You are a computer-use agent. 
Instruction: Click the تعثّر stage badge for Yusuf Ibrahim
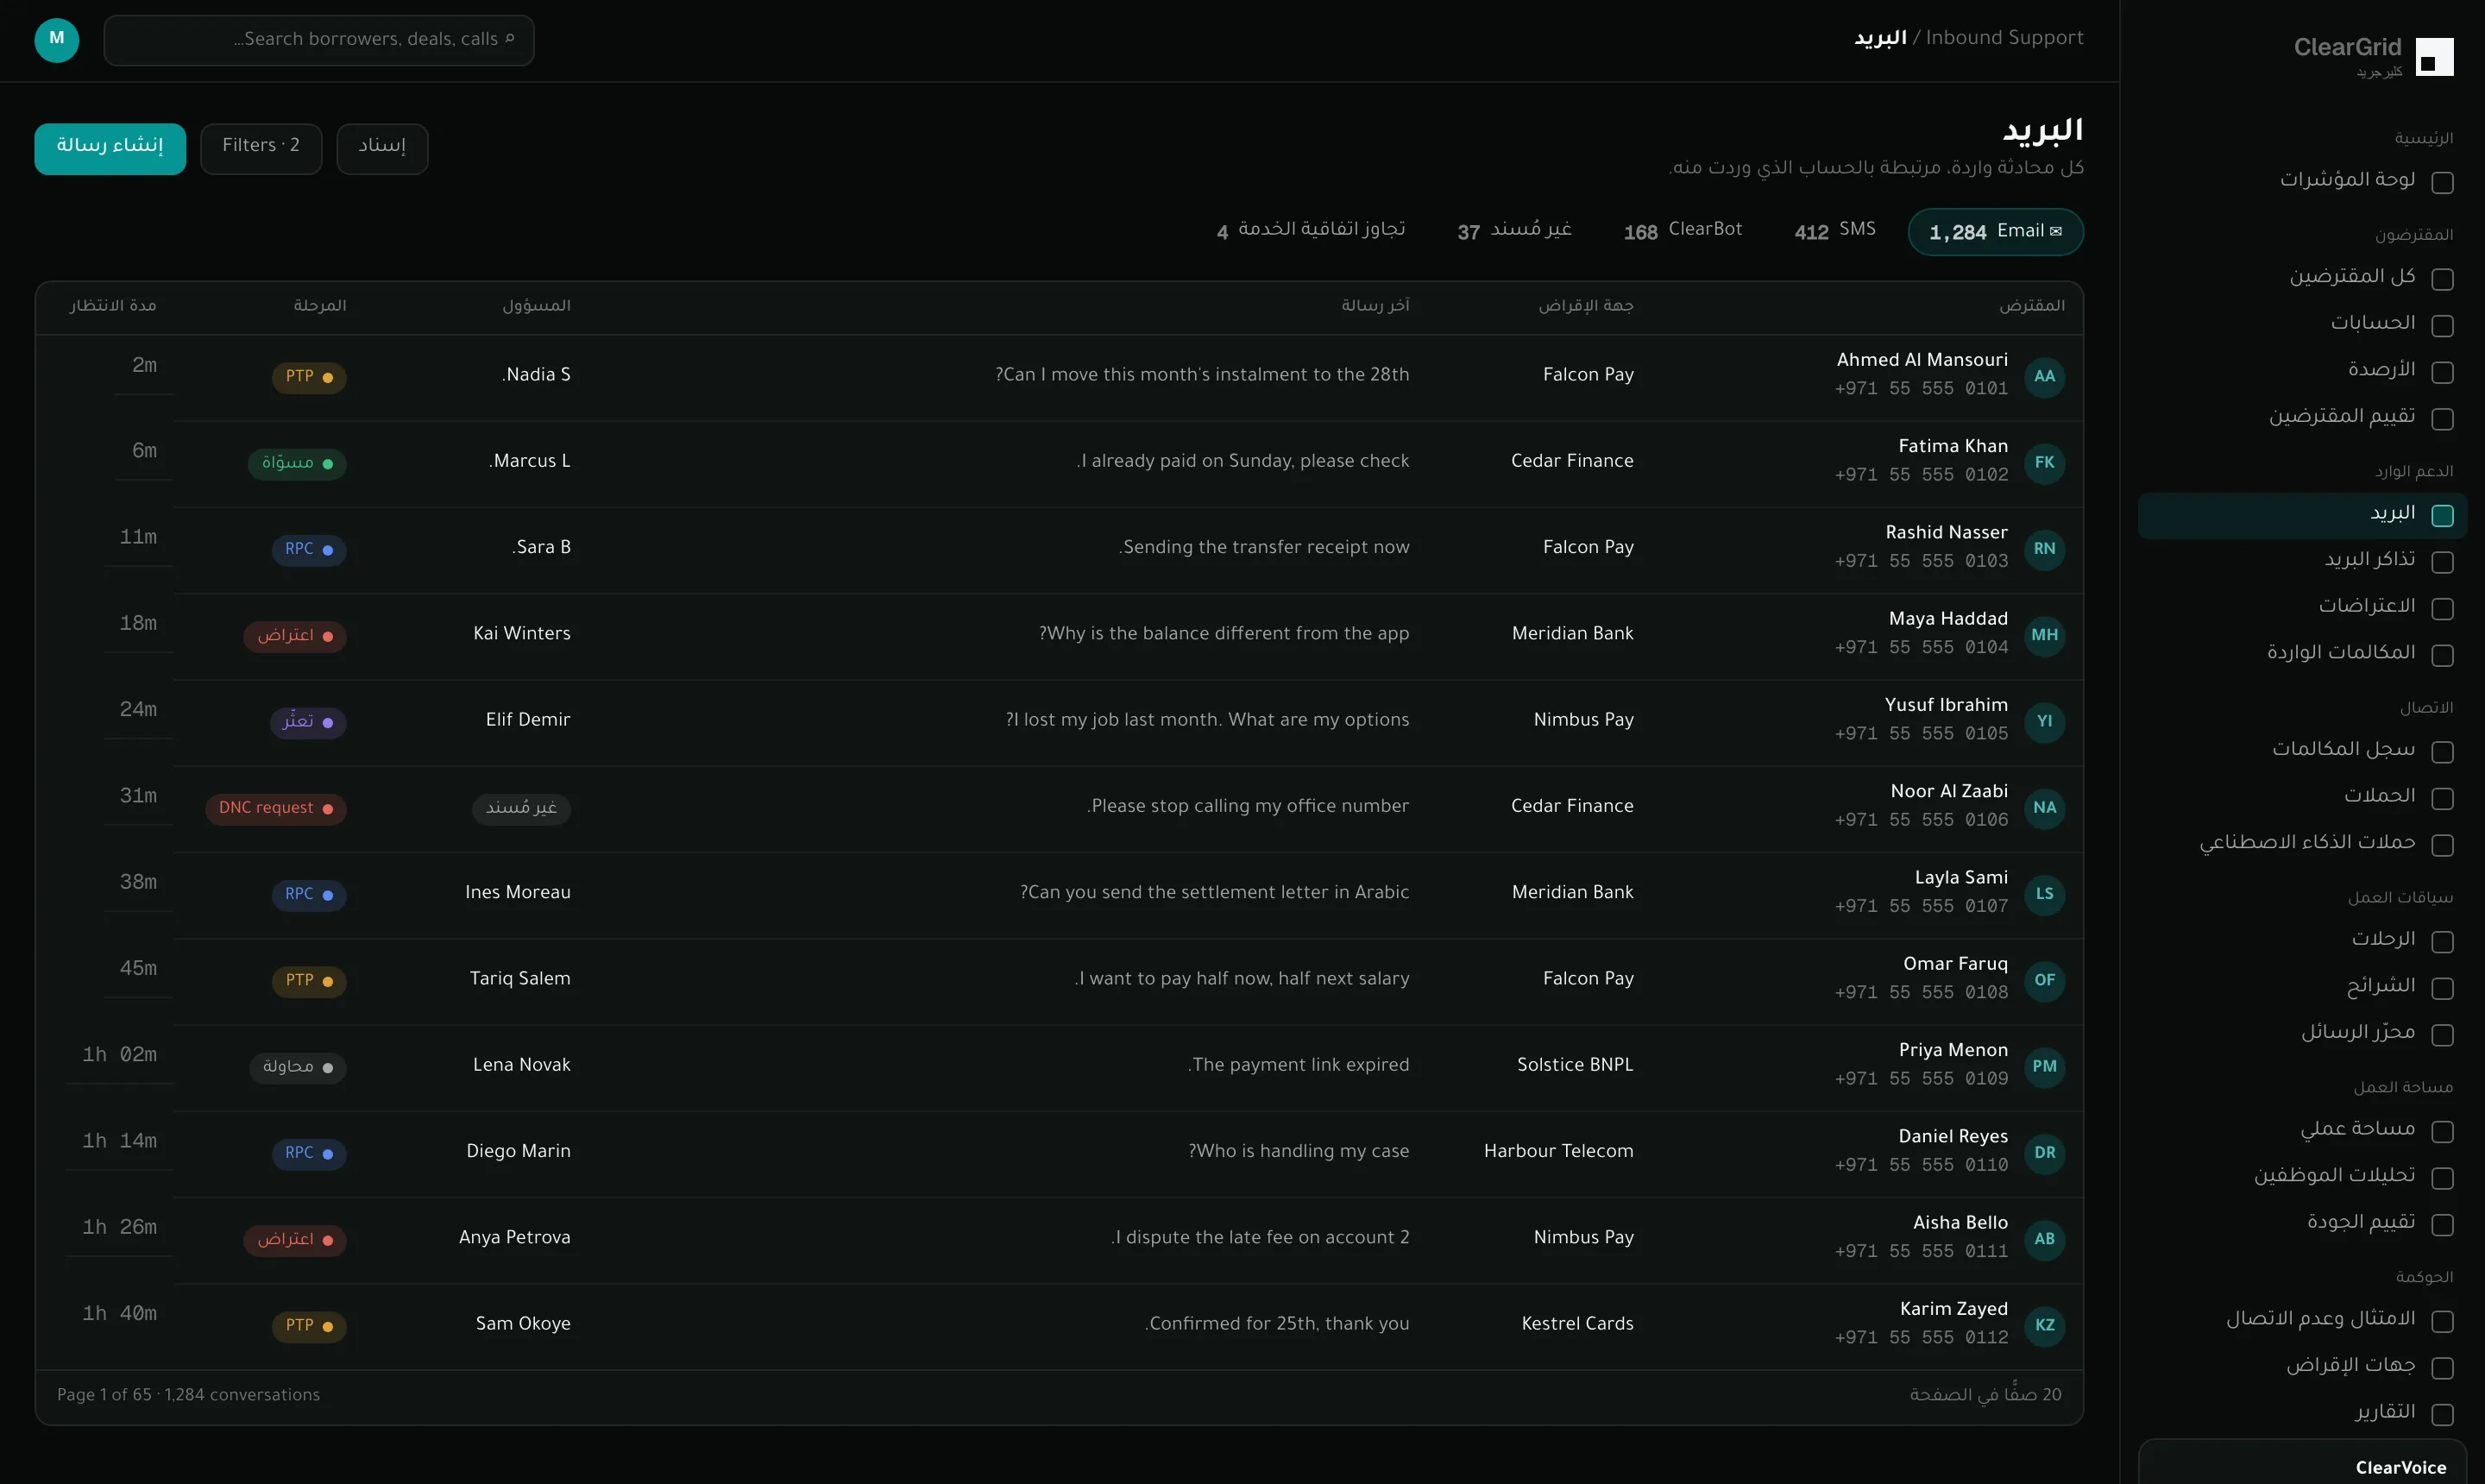pos(308,722)
